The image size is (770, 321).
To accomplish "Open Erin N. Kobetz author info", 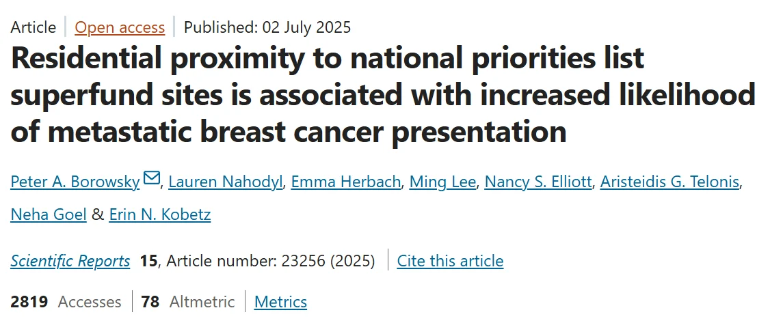I will coord(159,214).
